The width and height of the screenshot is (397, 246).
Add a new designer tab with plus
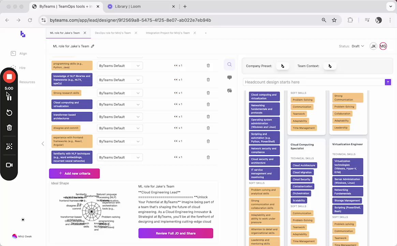206,33
